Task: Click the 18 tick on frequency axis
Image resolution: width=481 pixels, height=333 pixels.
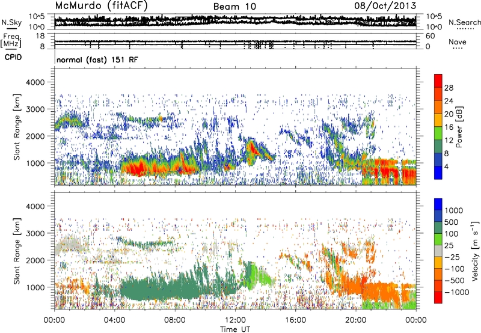Action: click(x=40, y=36)
